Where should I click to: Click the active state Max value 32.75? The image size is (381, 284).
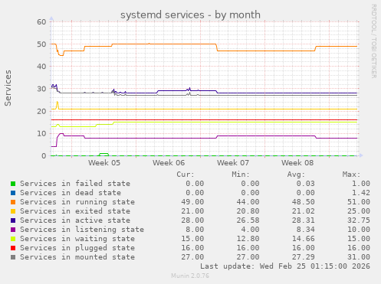(x=359, y=220)
